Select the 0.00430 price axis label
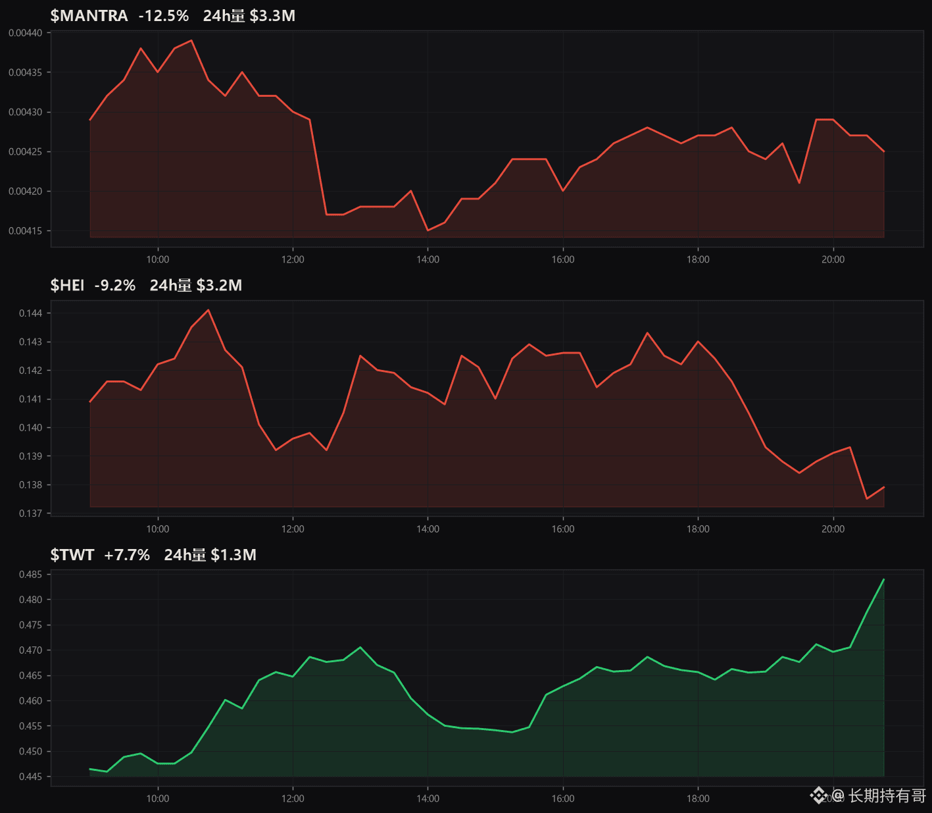Image resolution: width=932 pixels, height=813 pixels. pyautogui.click(x=25, y=113)
